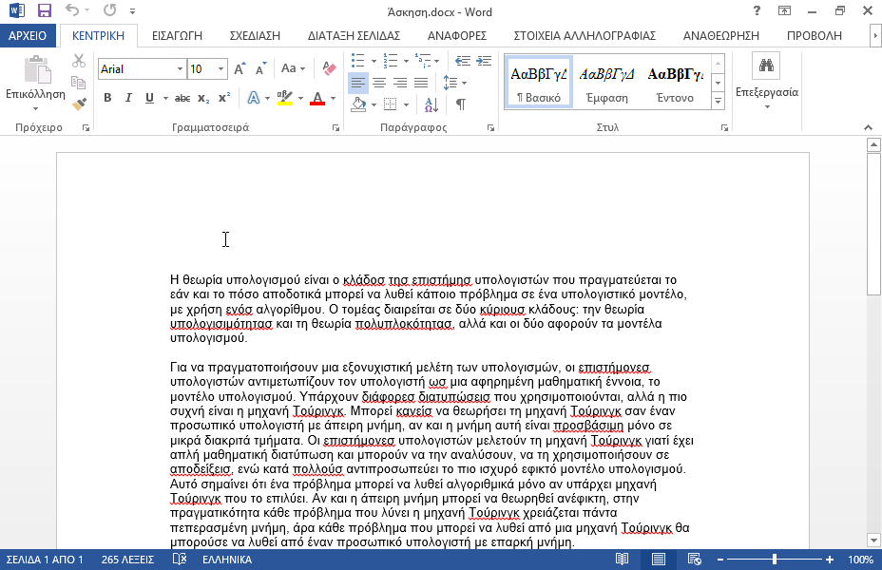882x570 pixels.
Task: Open the Παράγραφος dialog launcher
Action: click(490, 128)
